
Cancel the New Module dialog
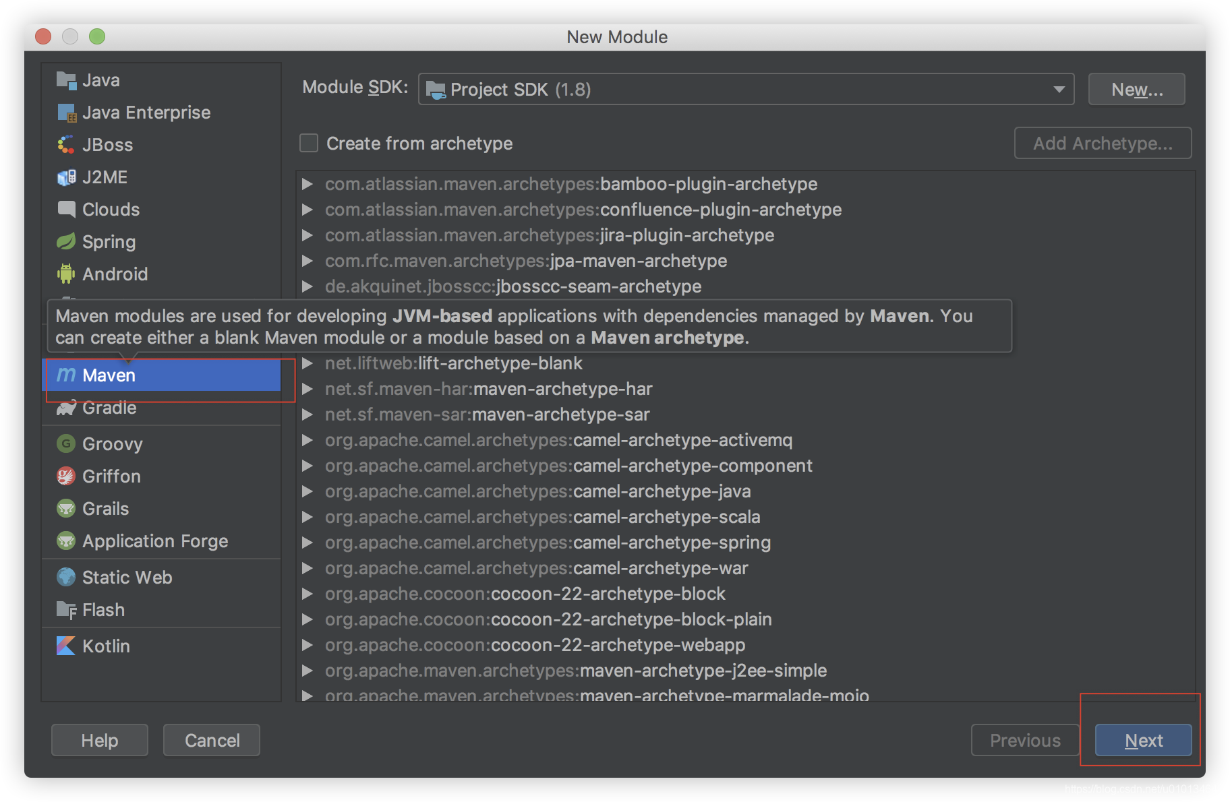click(212, 740)
